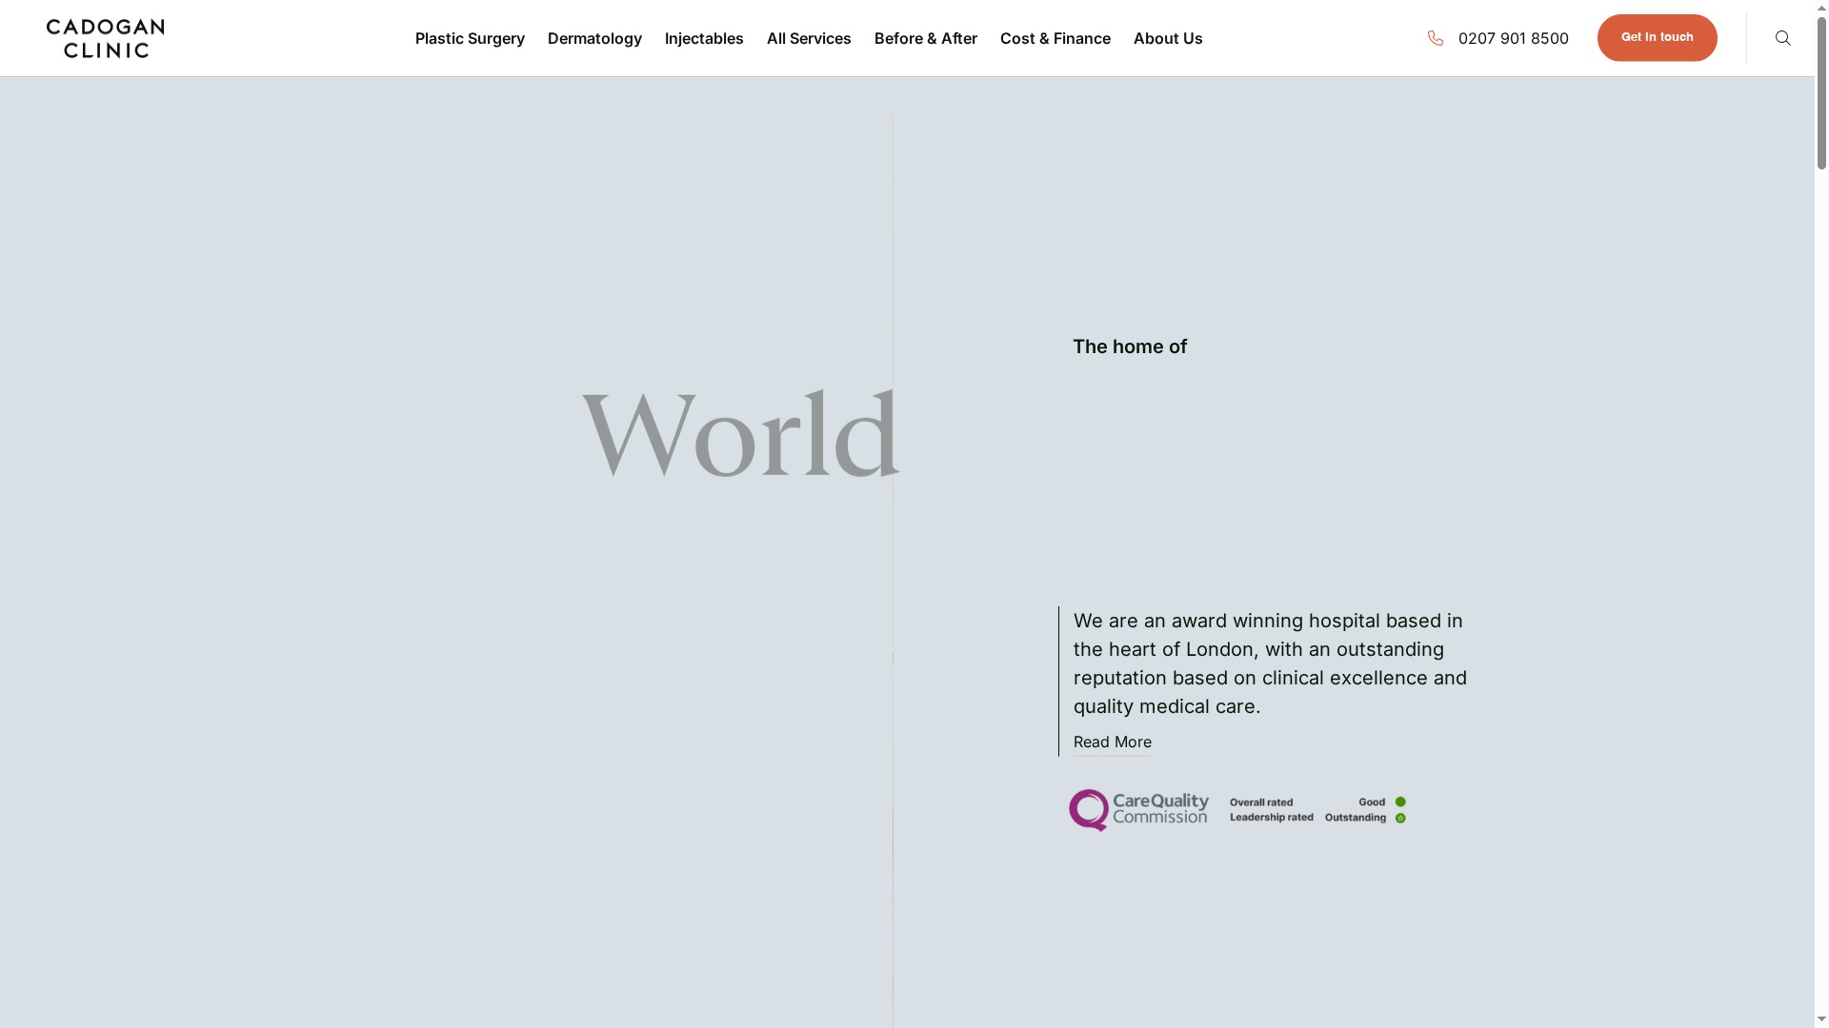Open the Plastic Surgery dropdown menu
Viewport: 1829px width, 1028px height.
[470, 38]
